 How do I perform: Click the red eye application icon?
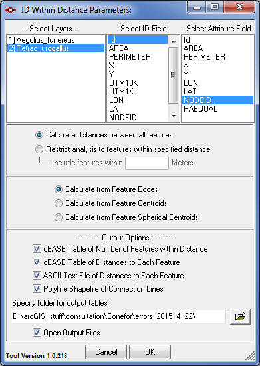pos(11,10)
